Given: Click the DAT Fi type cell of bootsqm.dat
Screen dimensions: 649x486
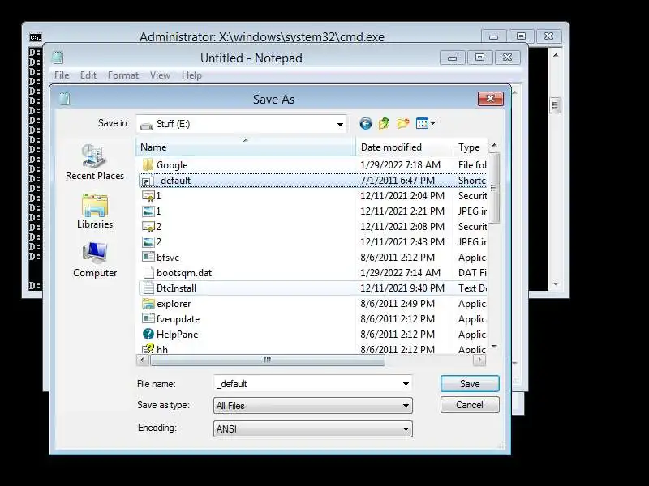Looking at the screenshot, I should pos(472,273).
